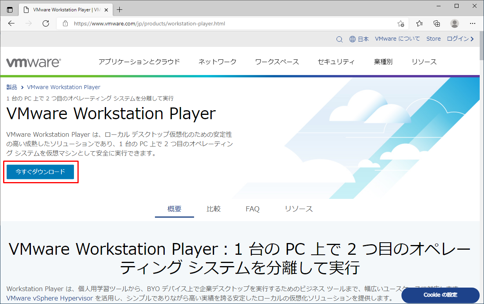Click the browser back arrow

coord(11,23)
